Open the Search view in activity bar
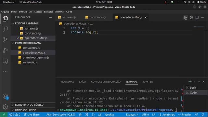Image resolution: width=208 pixels, height=117 pixels. point(5,29)
